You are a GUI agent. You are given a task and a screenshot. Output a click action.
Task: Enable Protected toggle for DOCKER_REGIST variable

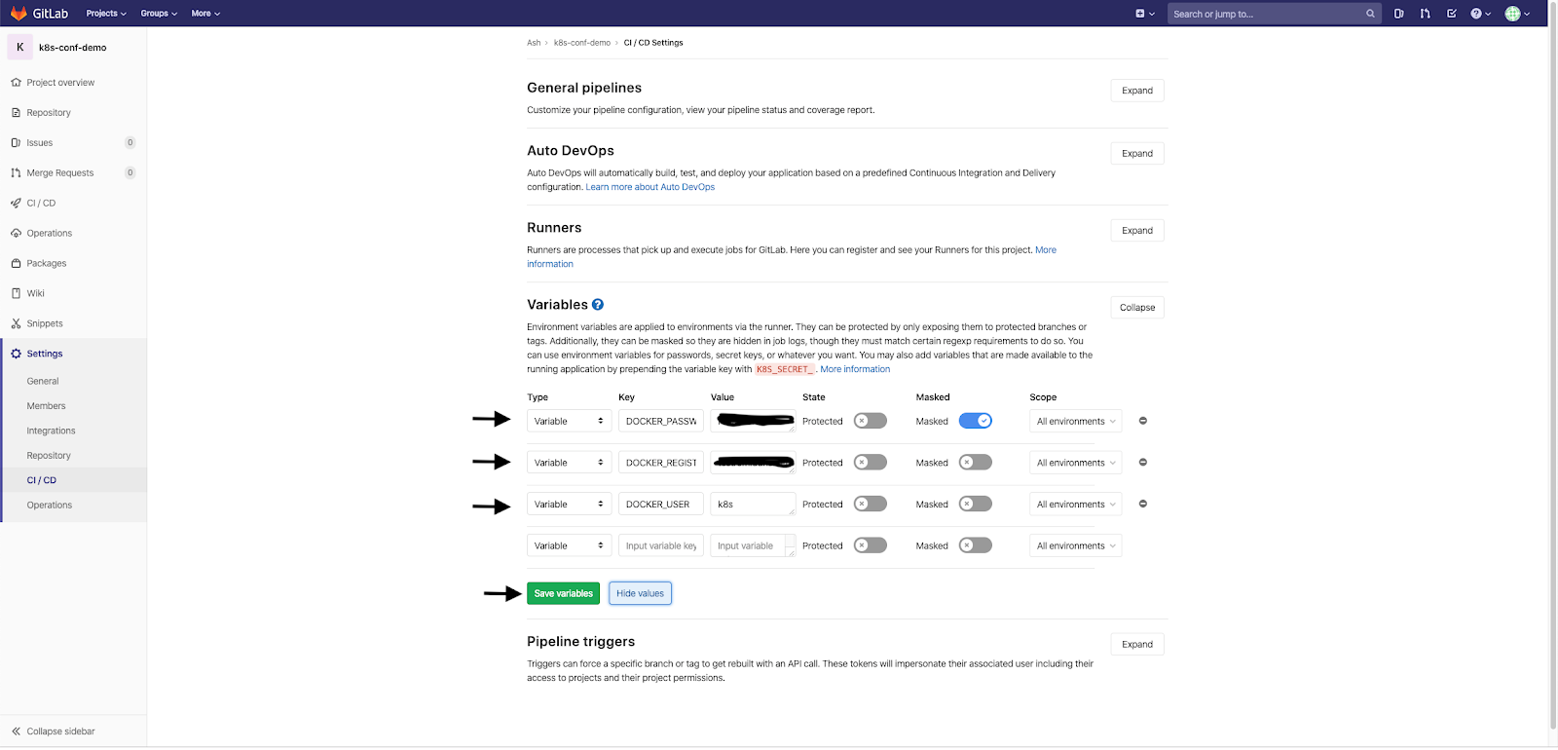(871, 462)
